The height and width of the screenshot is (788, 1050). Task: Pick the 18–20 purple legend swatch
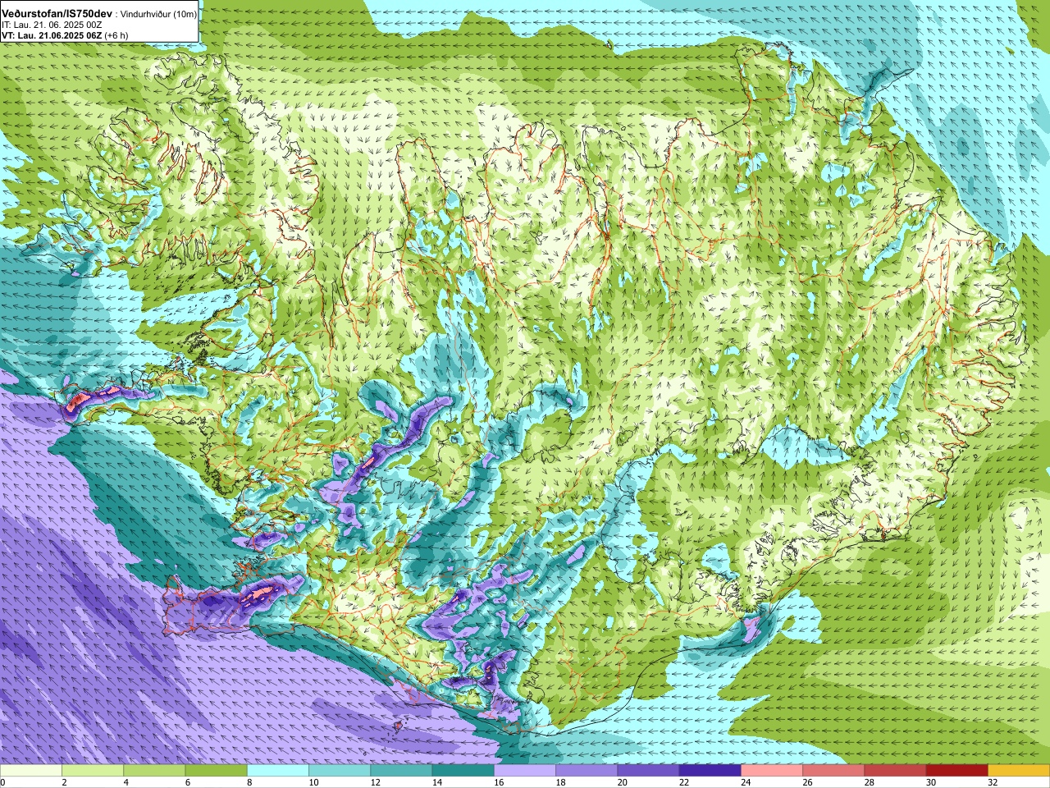click(587, 771)
